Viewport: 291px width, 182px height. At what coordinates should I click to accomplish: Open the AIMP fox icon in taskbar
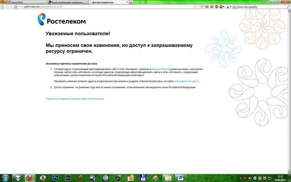pos(18,178)
